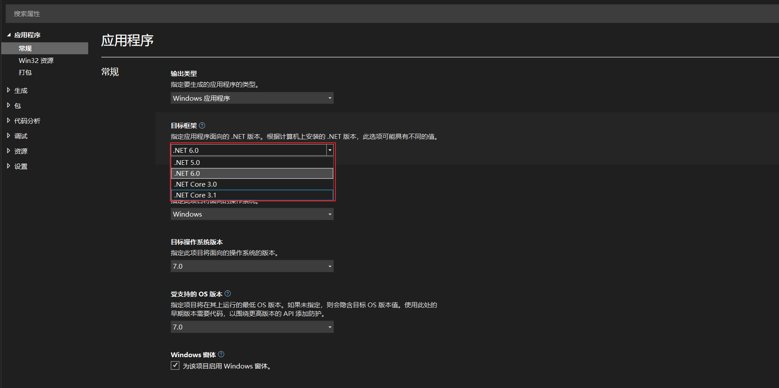The height and width of the screenshot is (388, 779).
Task: Open 打包 page in sidebar
Action: [x=25, y=72]
